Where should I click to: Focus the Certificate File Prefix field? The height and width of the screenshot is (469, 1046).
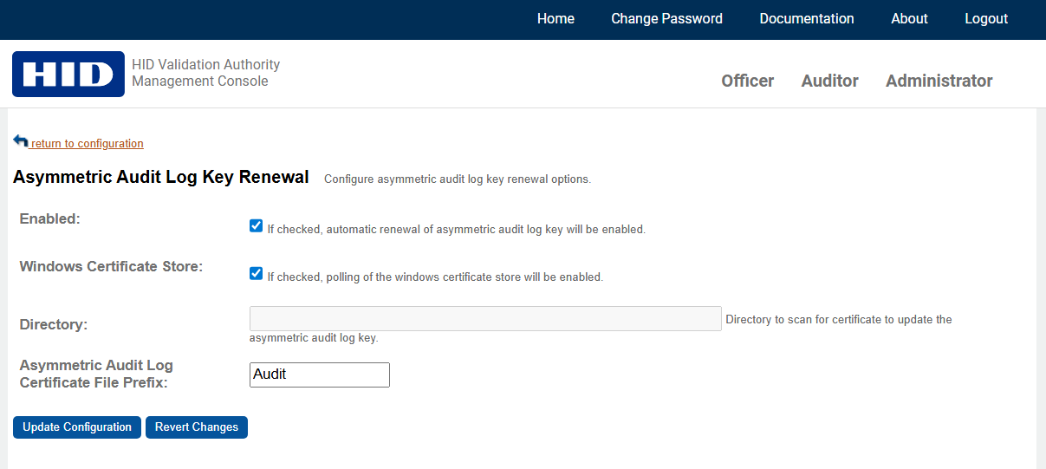pyautogui.click(x=319, y=375)
